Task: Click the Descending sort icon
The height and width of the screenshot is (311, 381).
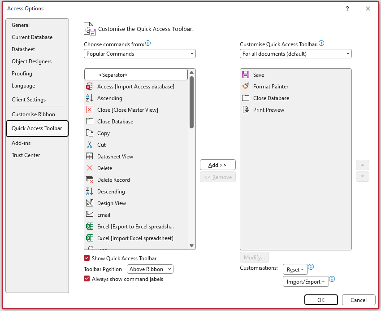Action: click(89, 191)
